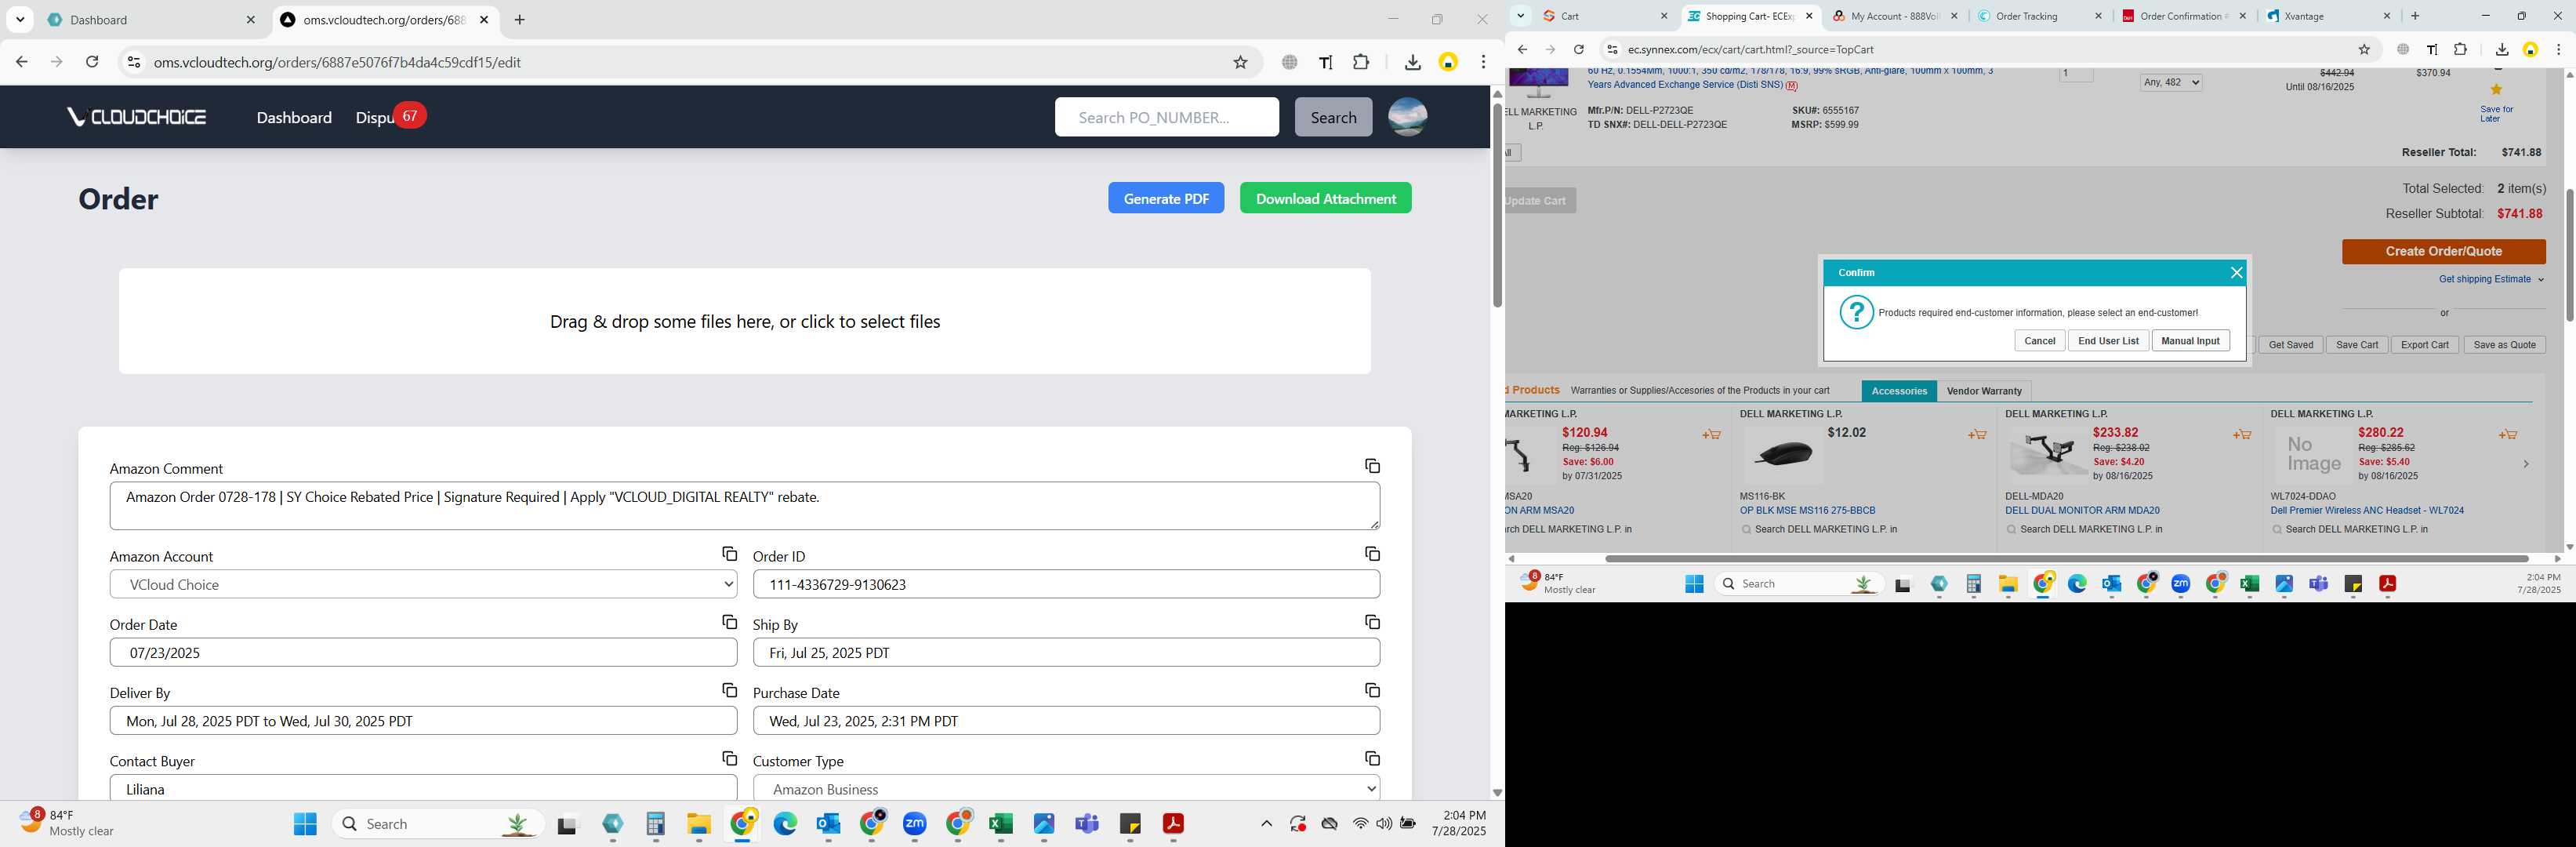Click the Save for Later star icon
Screen dimensions: 2576x847
click(2496, 90)
